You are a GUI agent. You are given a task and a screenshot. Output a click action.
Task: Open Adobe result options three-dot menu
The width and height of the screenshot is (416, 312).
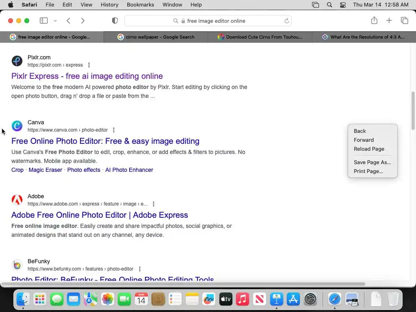[154, 204]
